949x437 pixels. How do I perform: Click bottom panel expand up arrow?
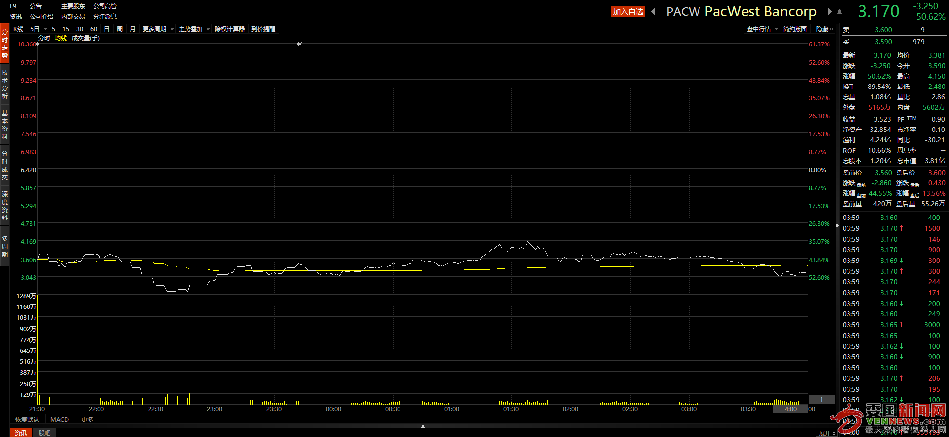pyautogui.click(x=423, y=426)
